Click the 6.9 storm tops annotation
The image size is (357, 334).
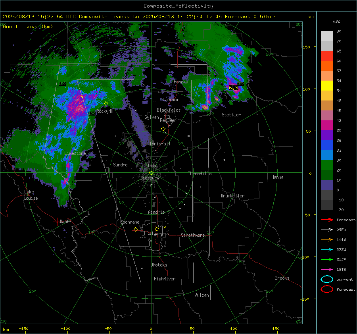pyautogui.click(x=234, y=87)
